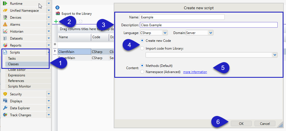Click the Name text field
286x131 pixels.
point(182,17)
